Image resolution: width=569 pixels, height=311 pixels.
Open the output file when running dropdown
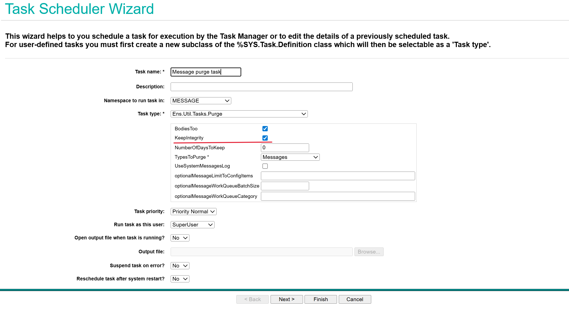pyautogui.click(x=180, y=238)
